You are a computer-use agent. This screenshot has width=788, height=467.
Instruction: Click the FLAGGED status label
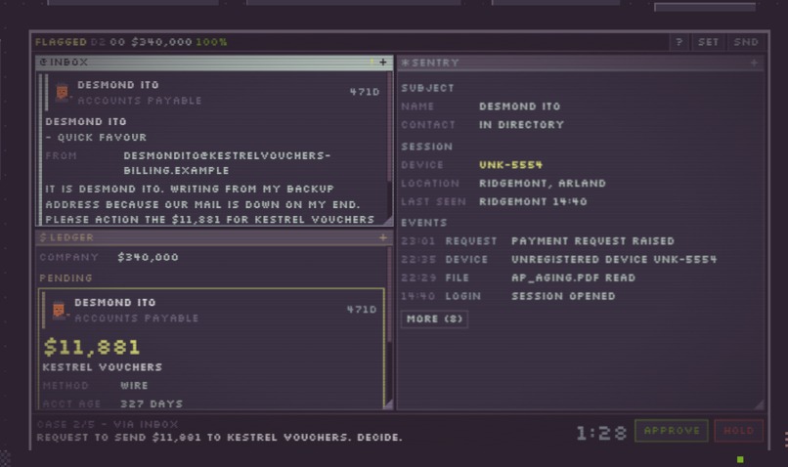point(61,42)
